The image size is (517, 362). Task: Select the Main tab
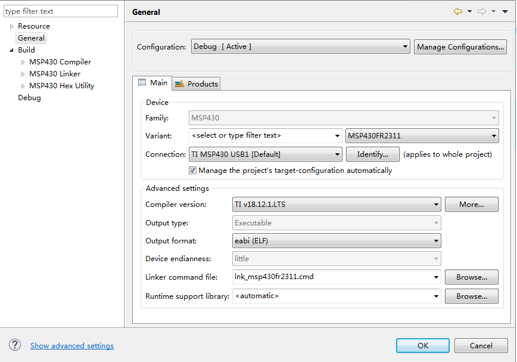pyautogui.click(x=152, y=83)
